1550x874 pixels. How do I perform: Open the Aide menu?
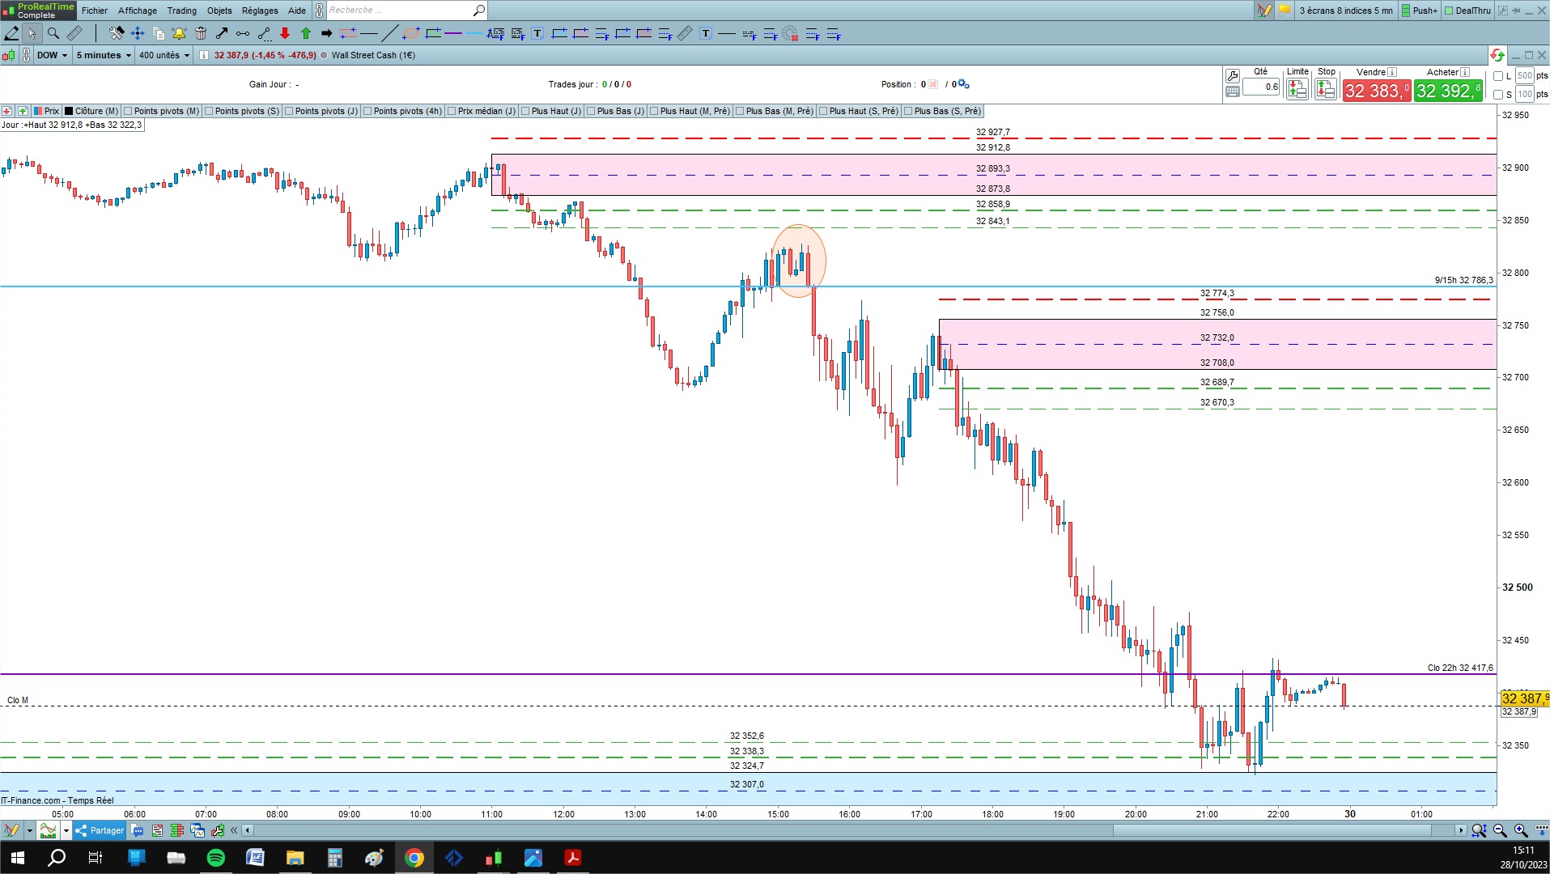297,11
